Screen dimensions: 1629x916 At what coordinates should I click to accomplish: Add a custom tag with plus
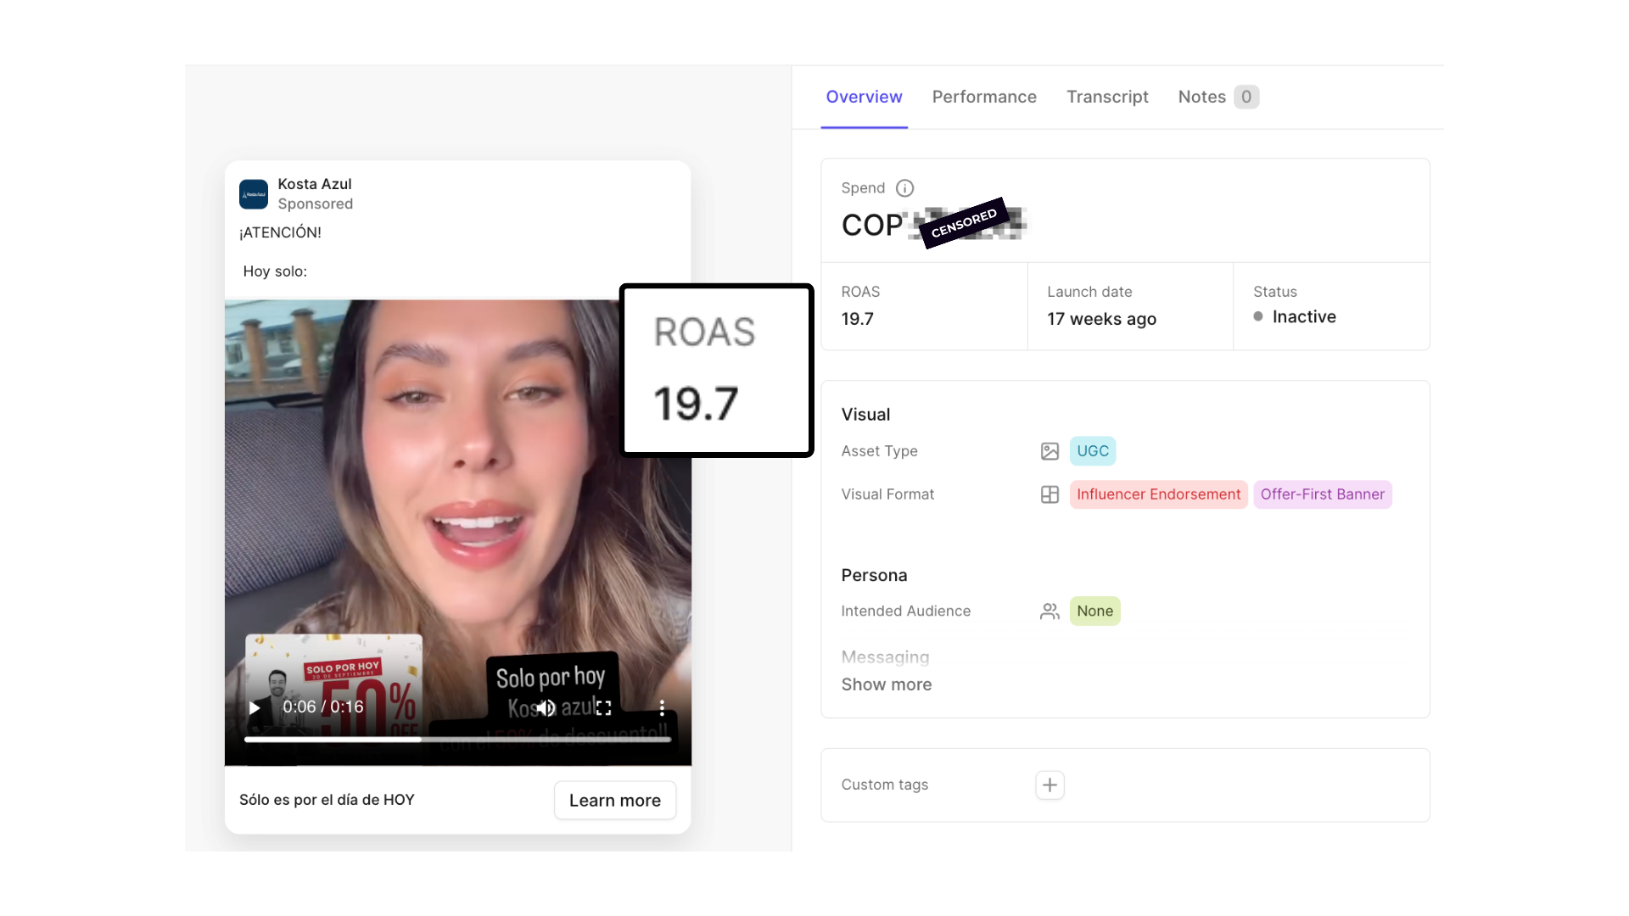tap(1050, 785)
